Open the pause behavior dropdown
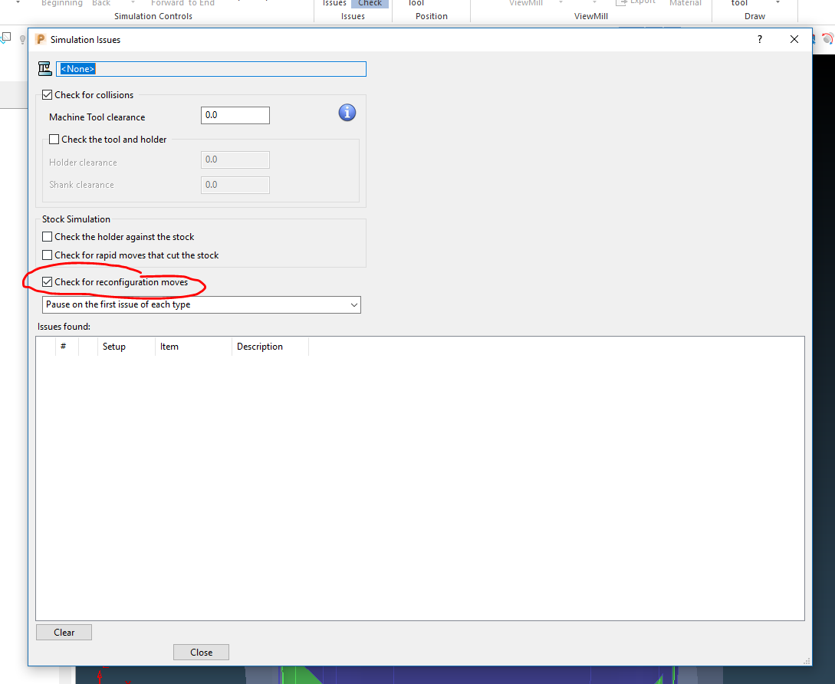The height and width of the screenshot is (684, 835). tap(353, 304)
